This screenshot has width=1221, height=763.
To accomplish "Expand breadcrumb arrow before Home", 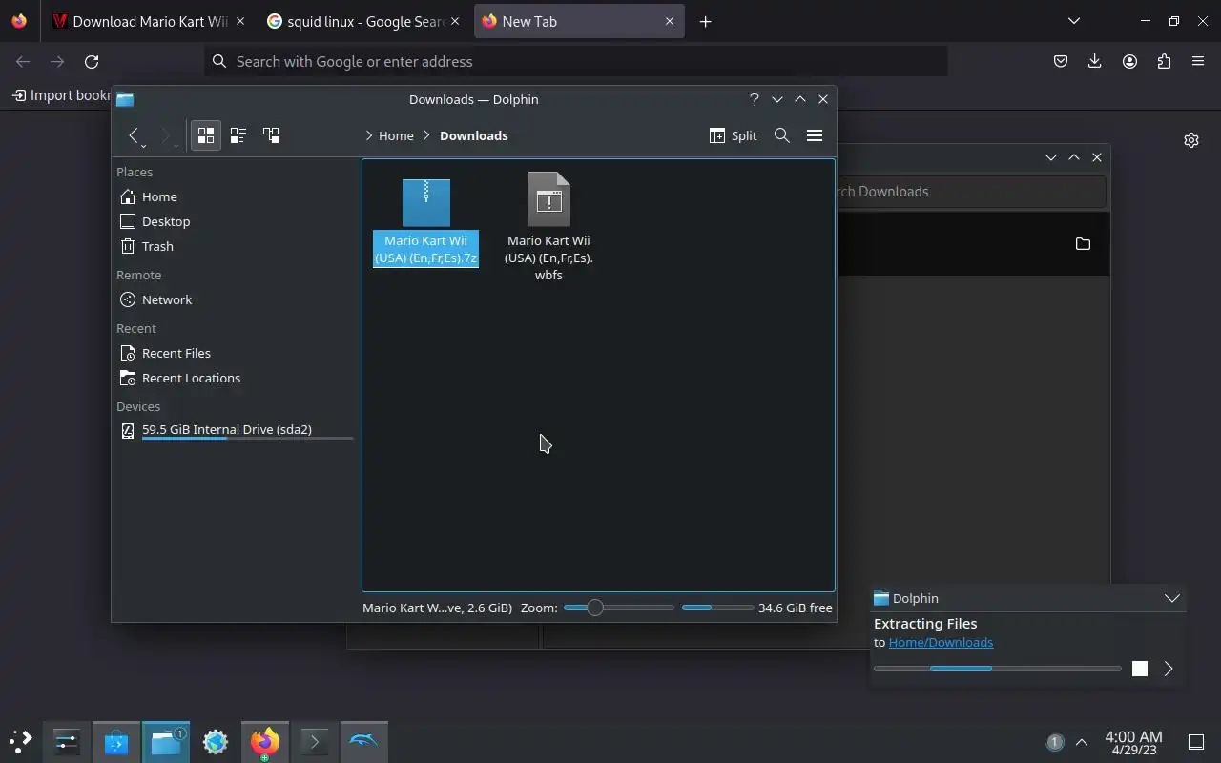I will coord(368,135).
